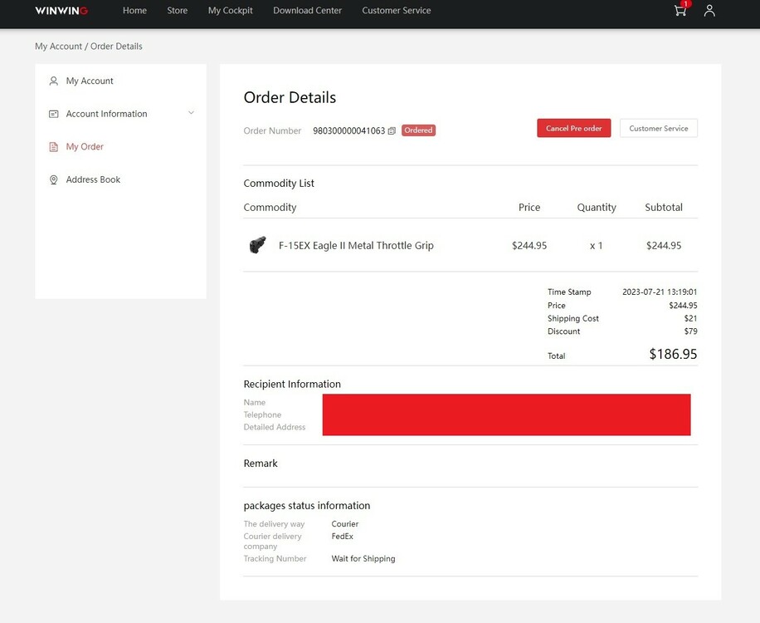
Task: Click the My Account person icon in sidebar
Action: pos(54,81)
